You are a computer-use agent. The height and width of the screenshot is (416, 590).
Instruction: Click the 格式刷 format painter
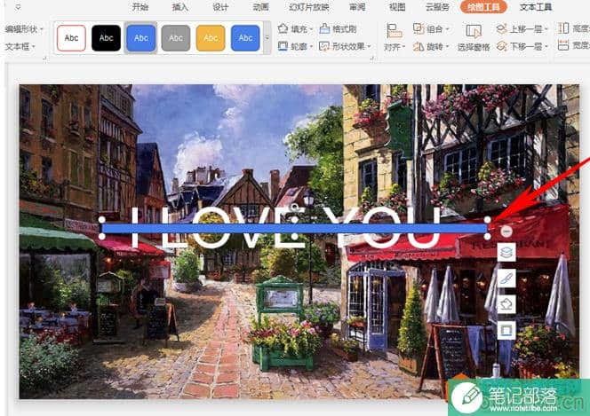coord(338,28)
